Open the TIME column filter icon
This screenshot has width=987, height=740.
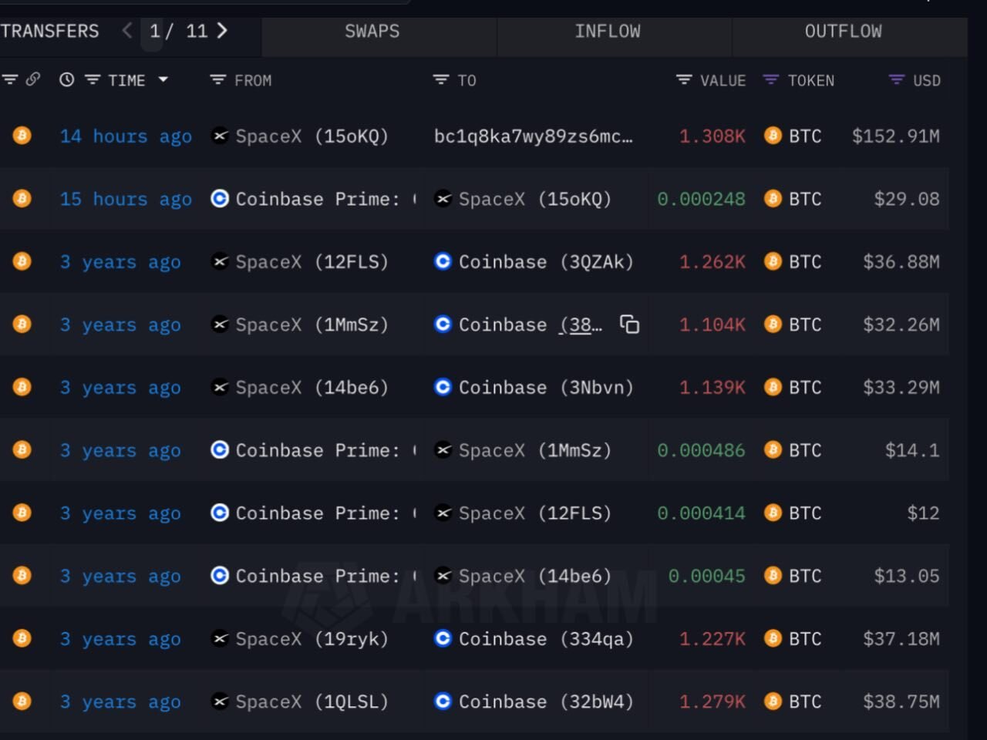coord(93,79)
